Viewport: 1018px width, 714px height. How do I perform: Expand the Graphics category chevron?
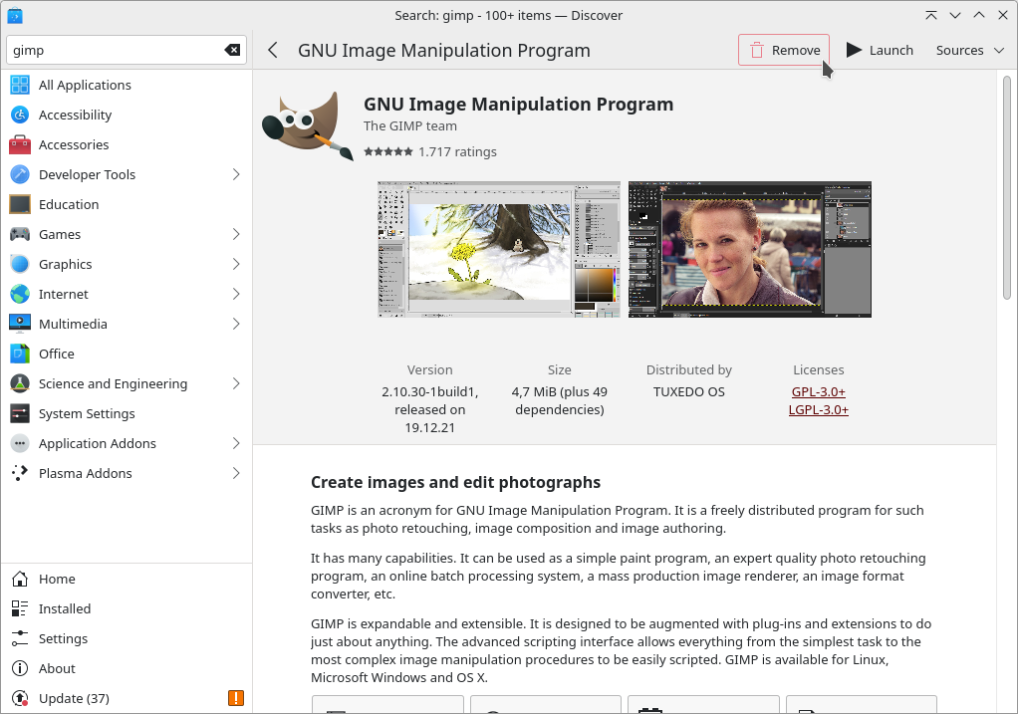[236, 264]
